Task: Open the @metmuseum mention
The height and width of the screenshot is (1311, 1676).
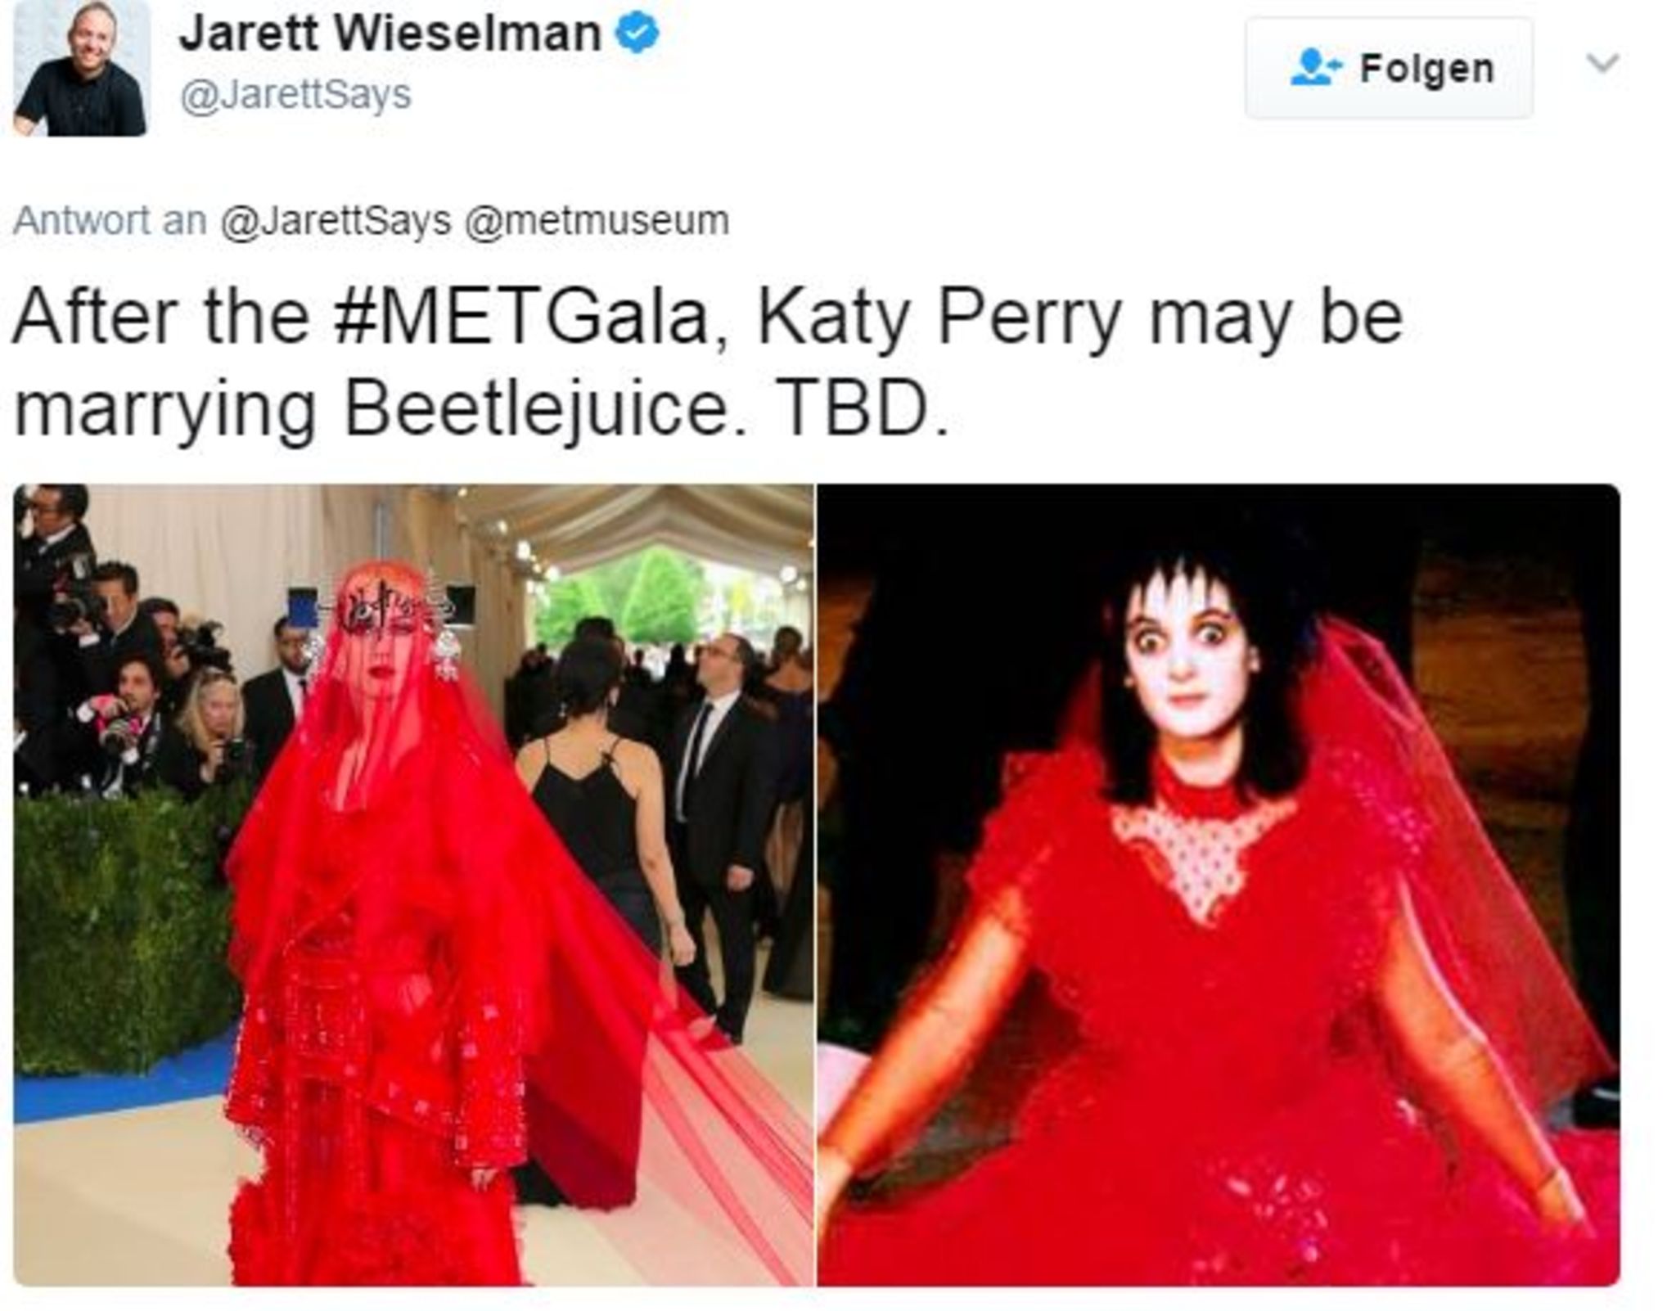Action: (x=597, y=221)
